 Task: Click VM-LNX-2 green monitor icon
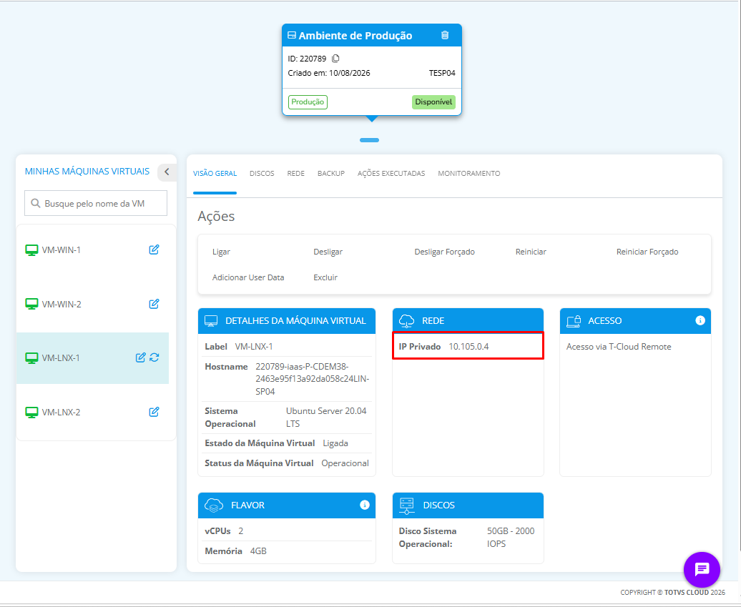tap(31, 413)
